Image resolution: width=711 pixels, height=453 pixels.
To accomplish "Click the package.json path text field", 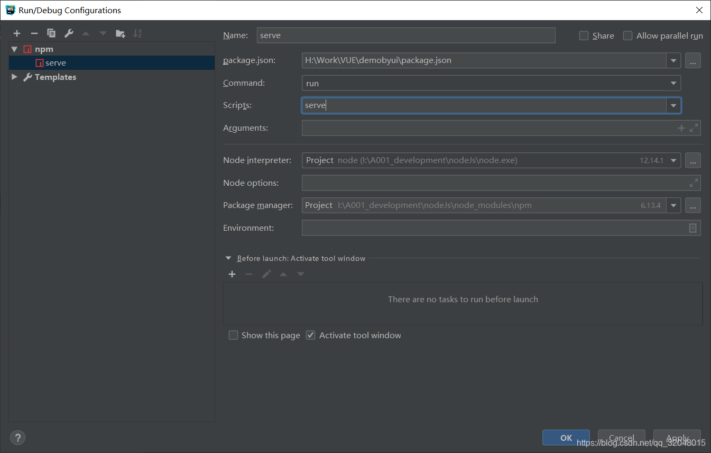I will [x=484, y=61].
